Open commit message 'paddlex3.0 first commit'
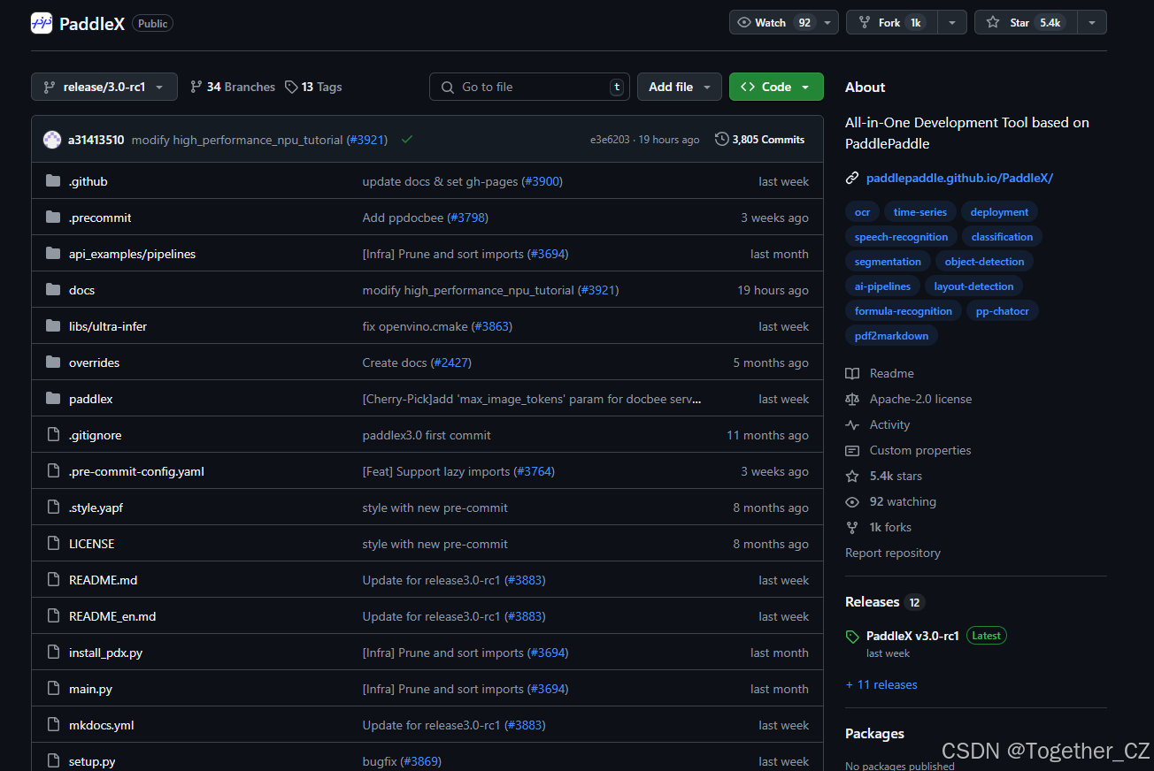This screenshot has width=1154, height=771. 427,435
